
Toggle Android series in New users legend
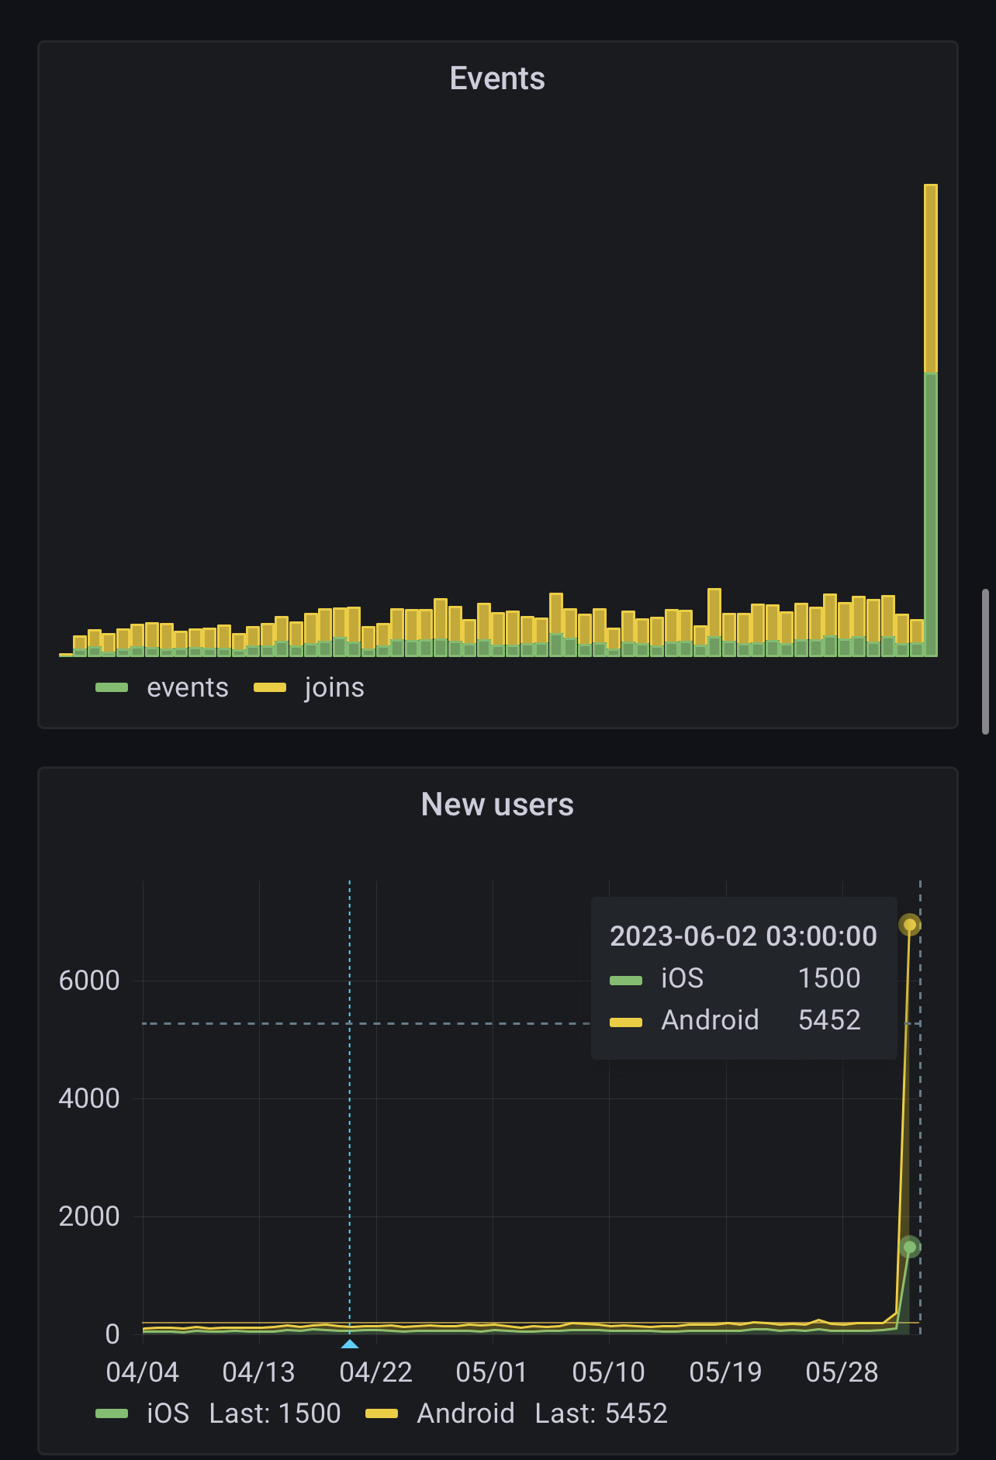[465, 1413]
